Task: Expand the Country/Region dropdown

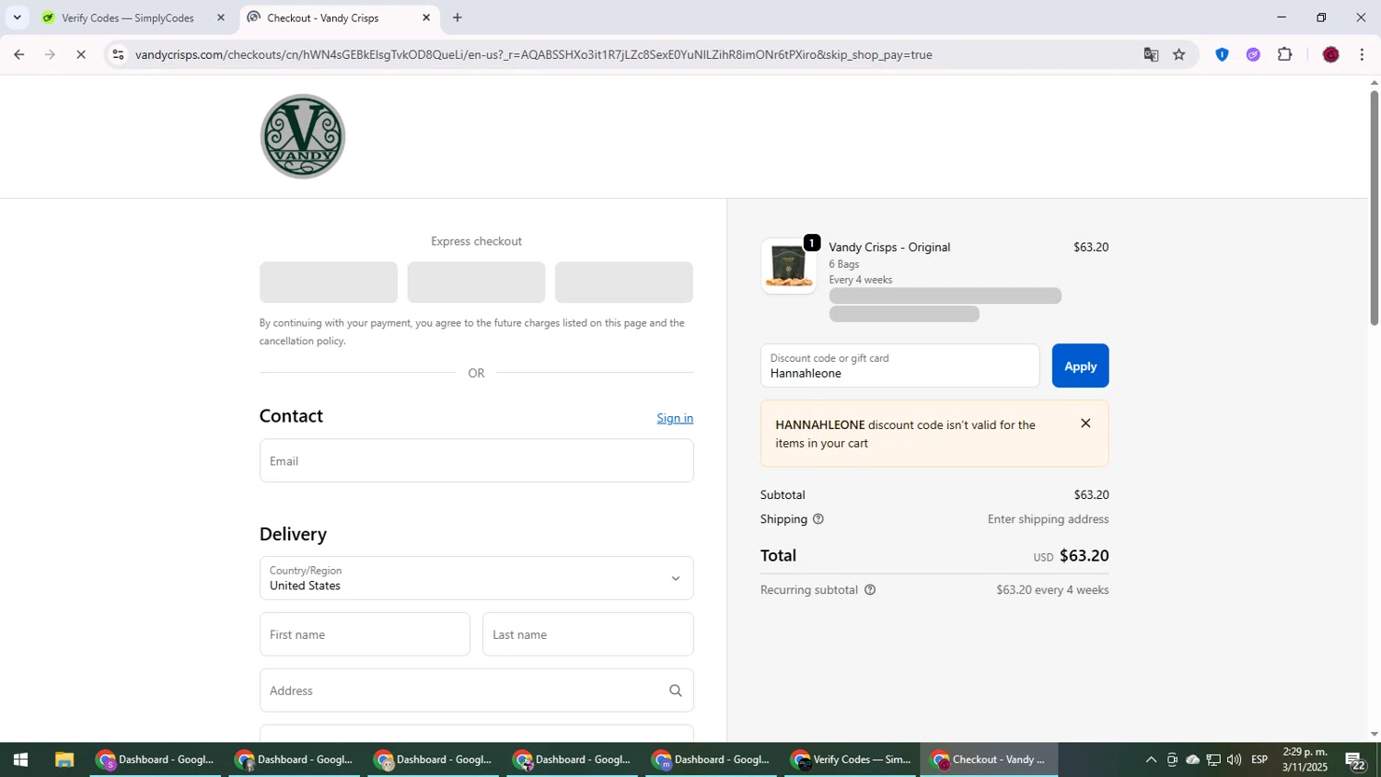Action: pos(476,578)
